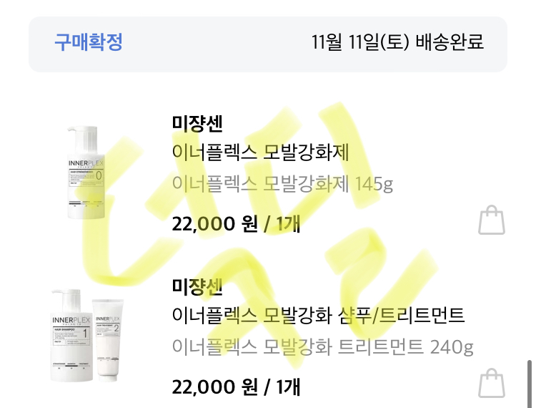
Task: Click the second 22,000 원 / 1개 price
Action: point(236,387)
